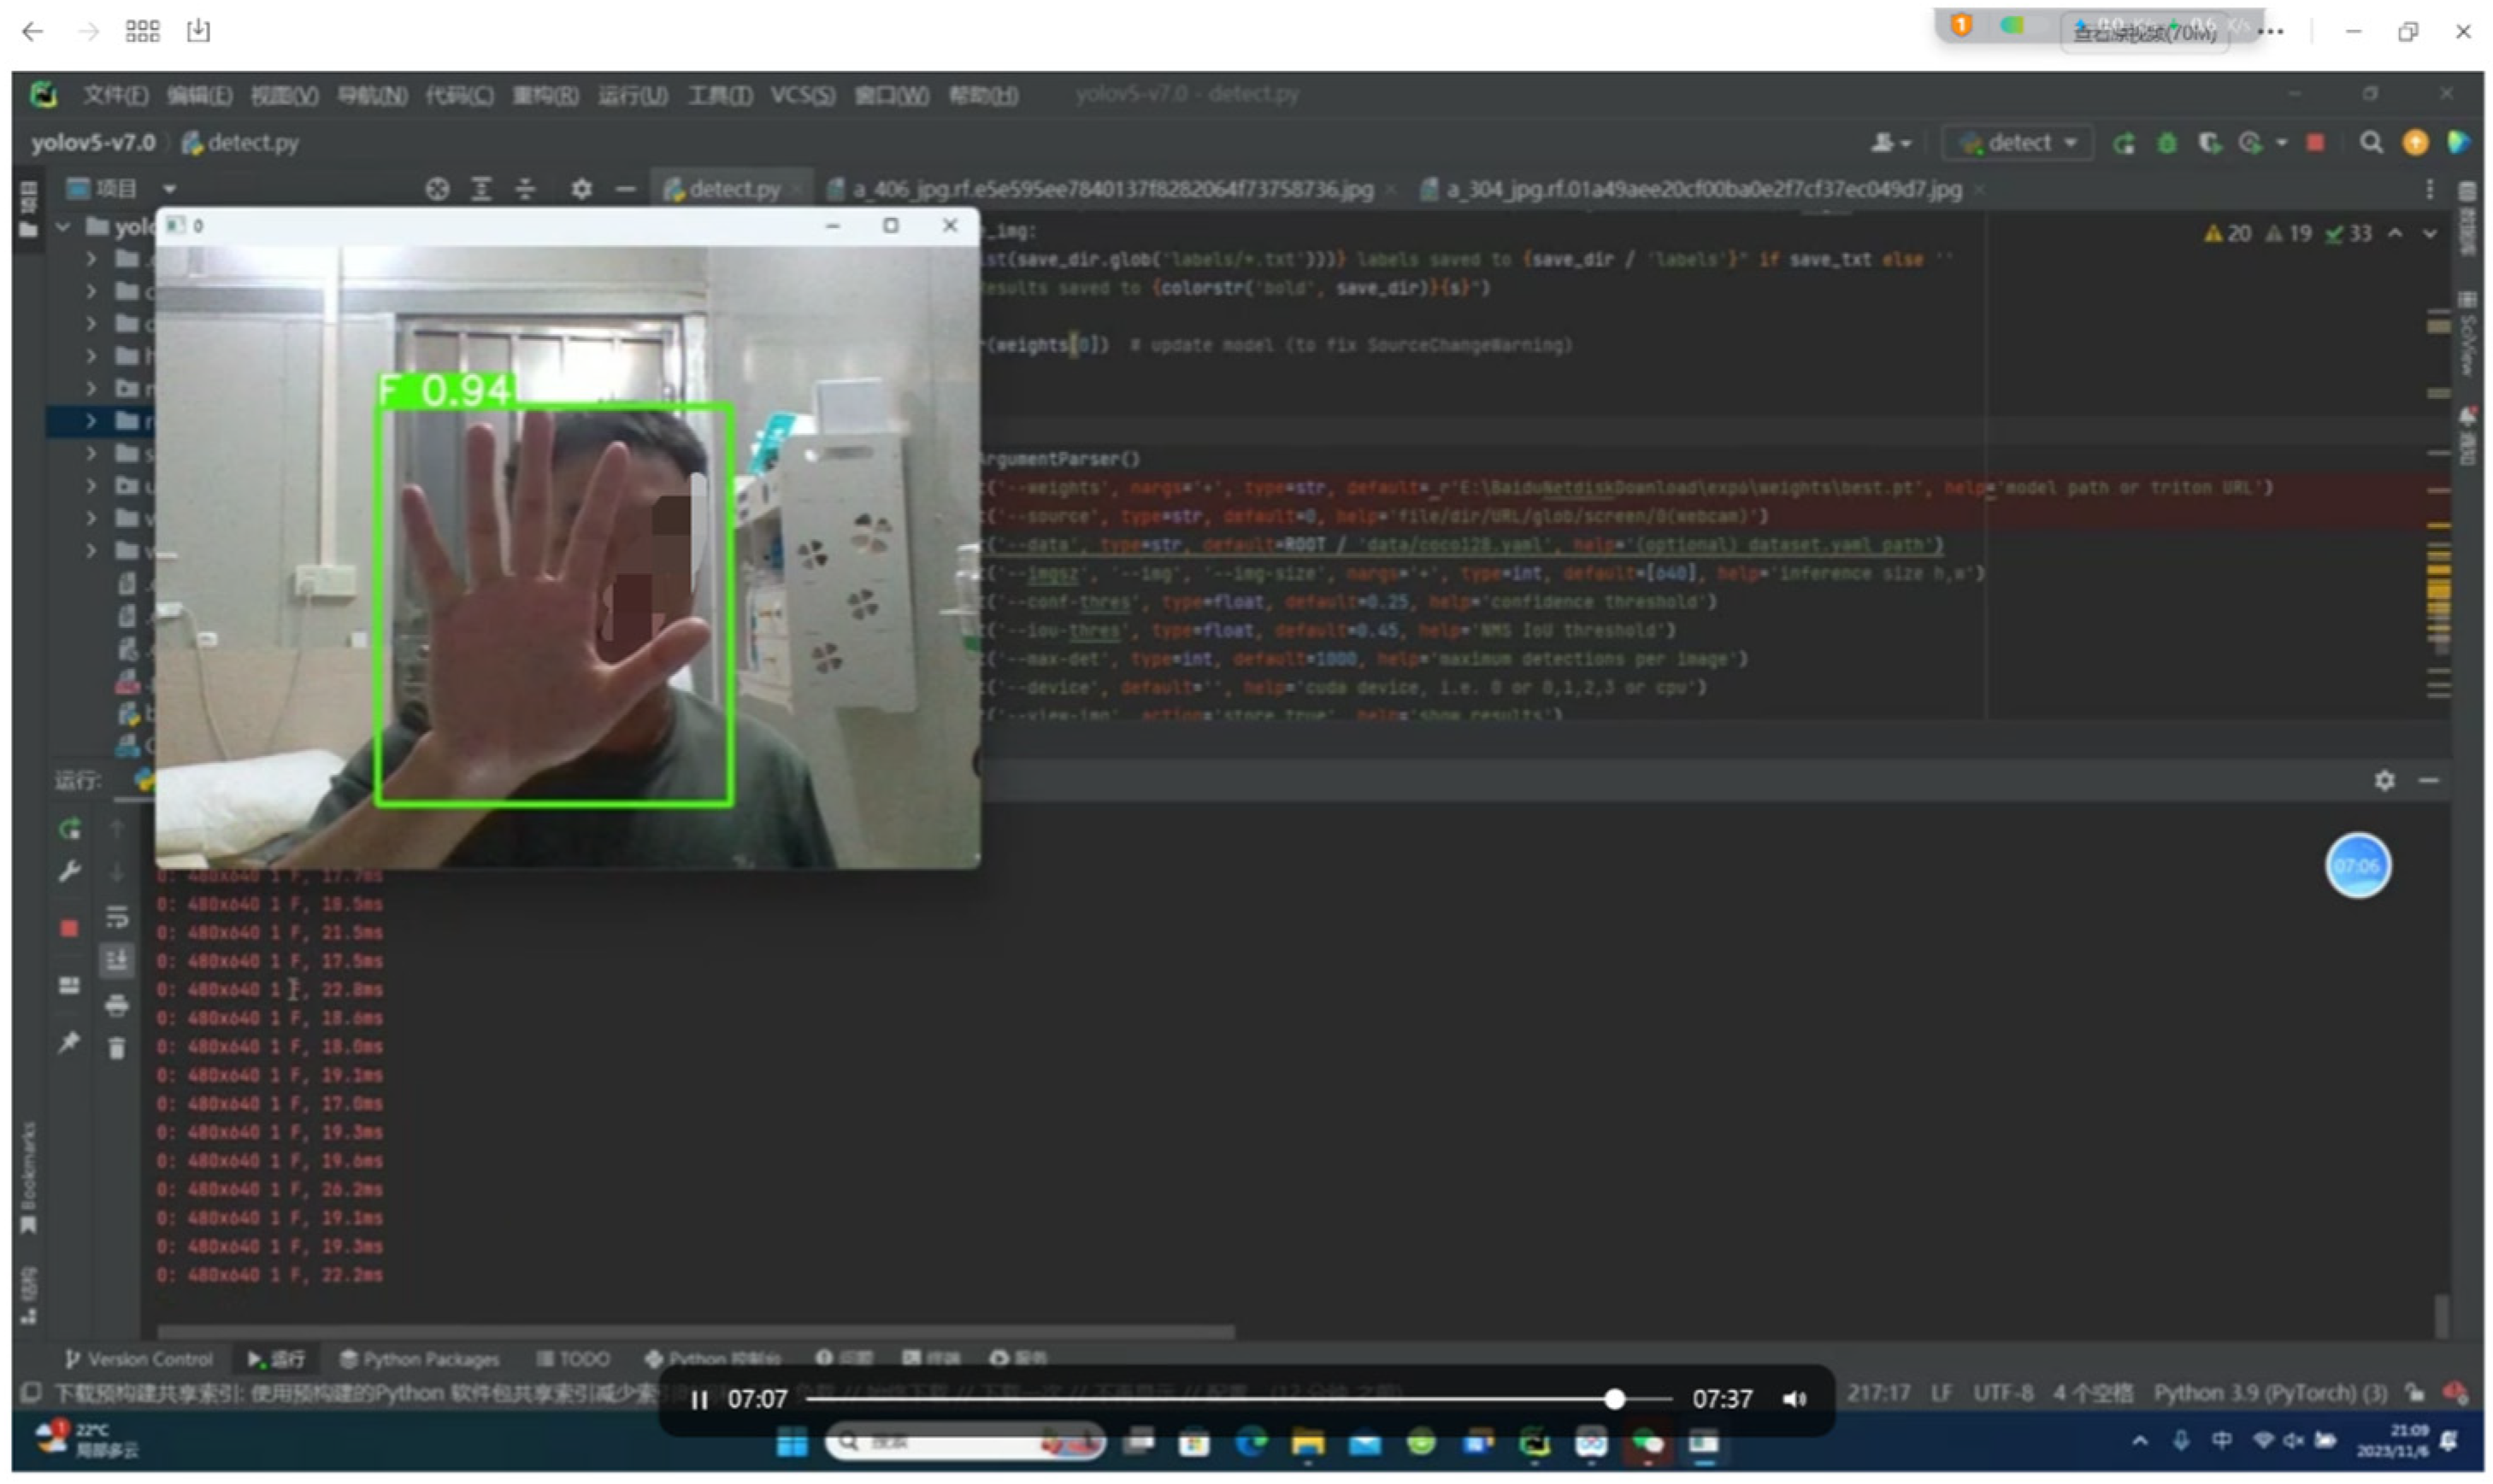Open the player's grid view icon

(x=142, y=31)
